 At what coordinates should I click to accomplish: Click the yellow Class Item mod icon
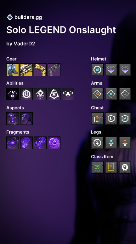[x=111, y=167]
